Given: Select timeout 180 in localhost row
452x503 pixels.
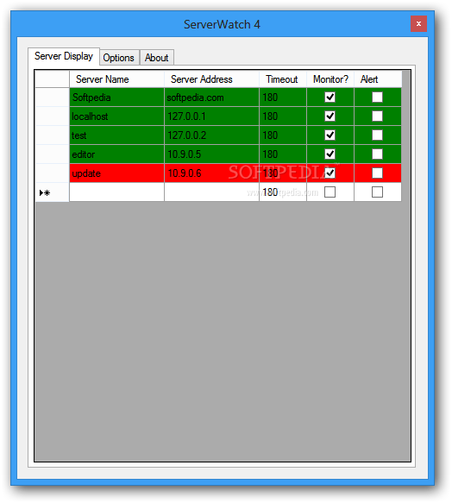Looking at the screenshot, I should [283, 116].
